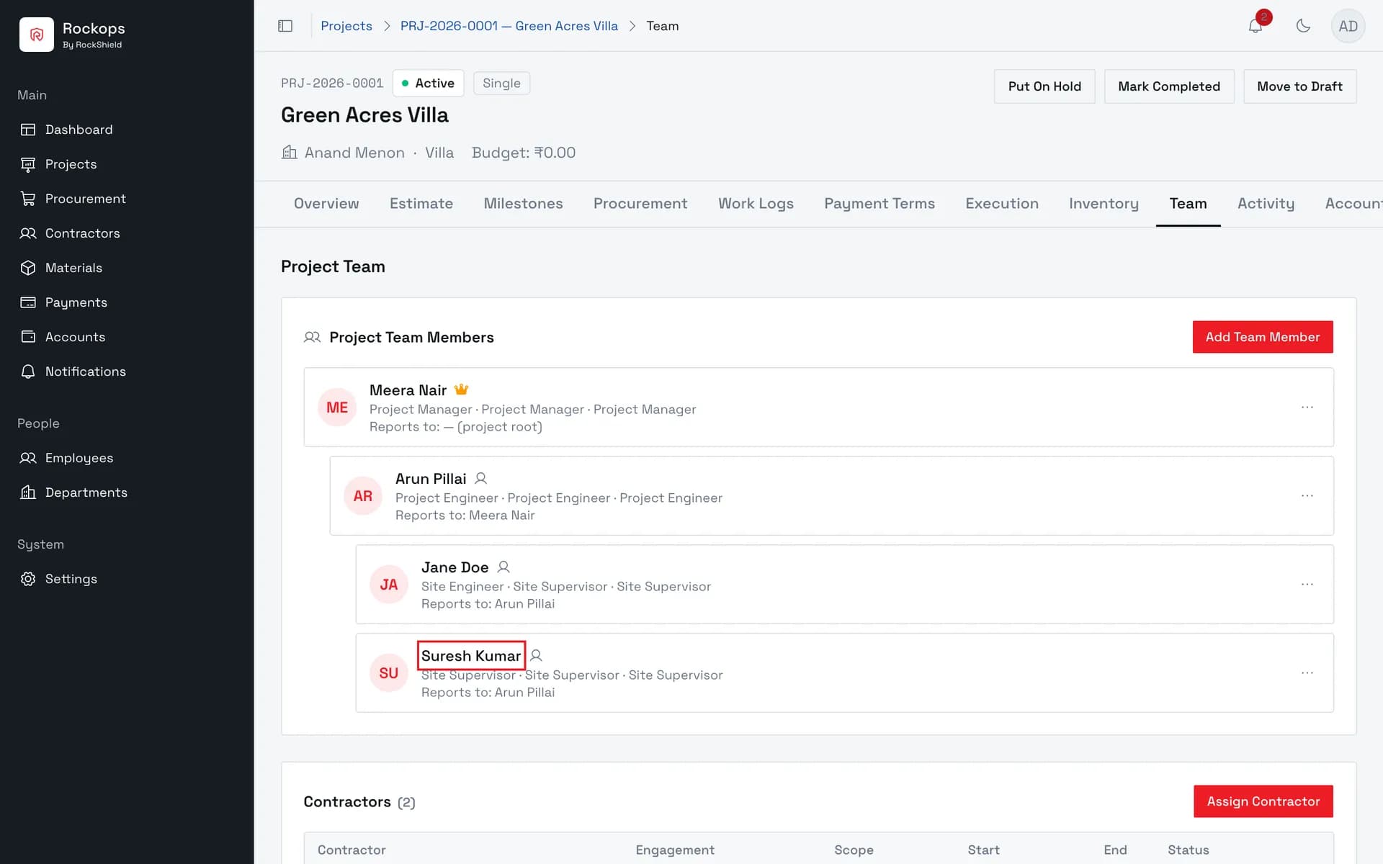1383x864 pixels.
Task: Toggle the sidebar collapse icon
Action: coord(285,26)
